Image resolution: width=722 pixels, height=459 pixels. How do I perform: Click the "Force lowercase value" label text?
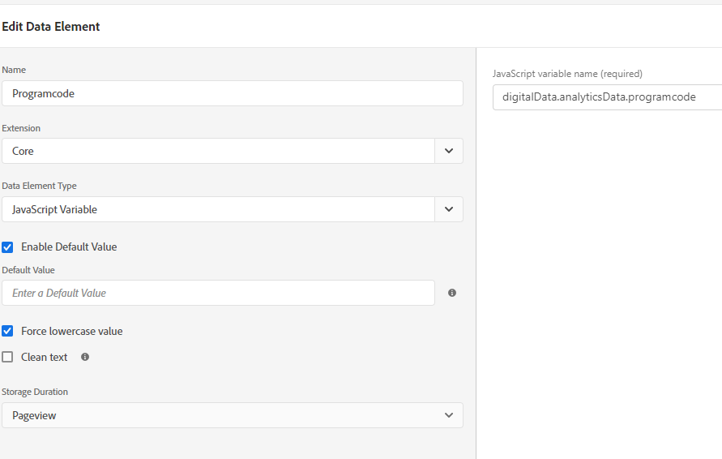pyautogui.click(x=72, y=331)
